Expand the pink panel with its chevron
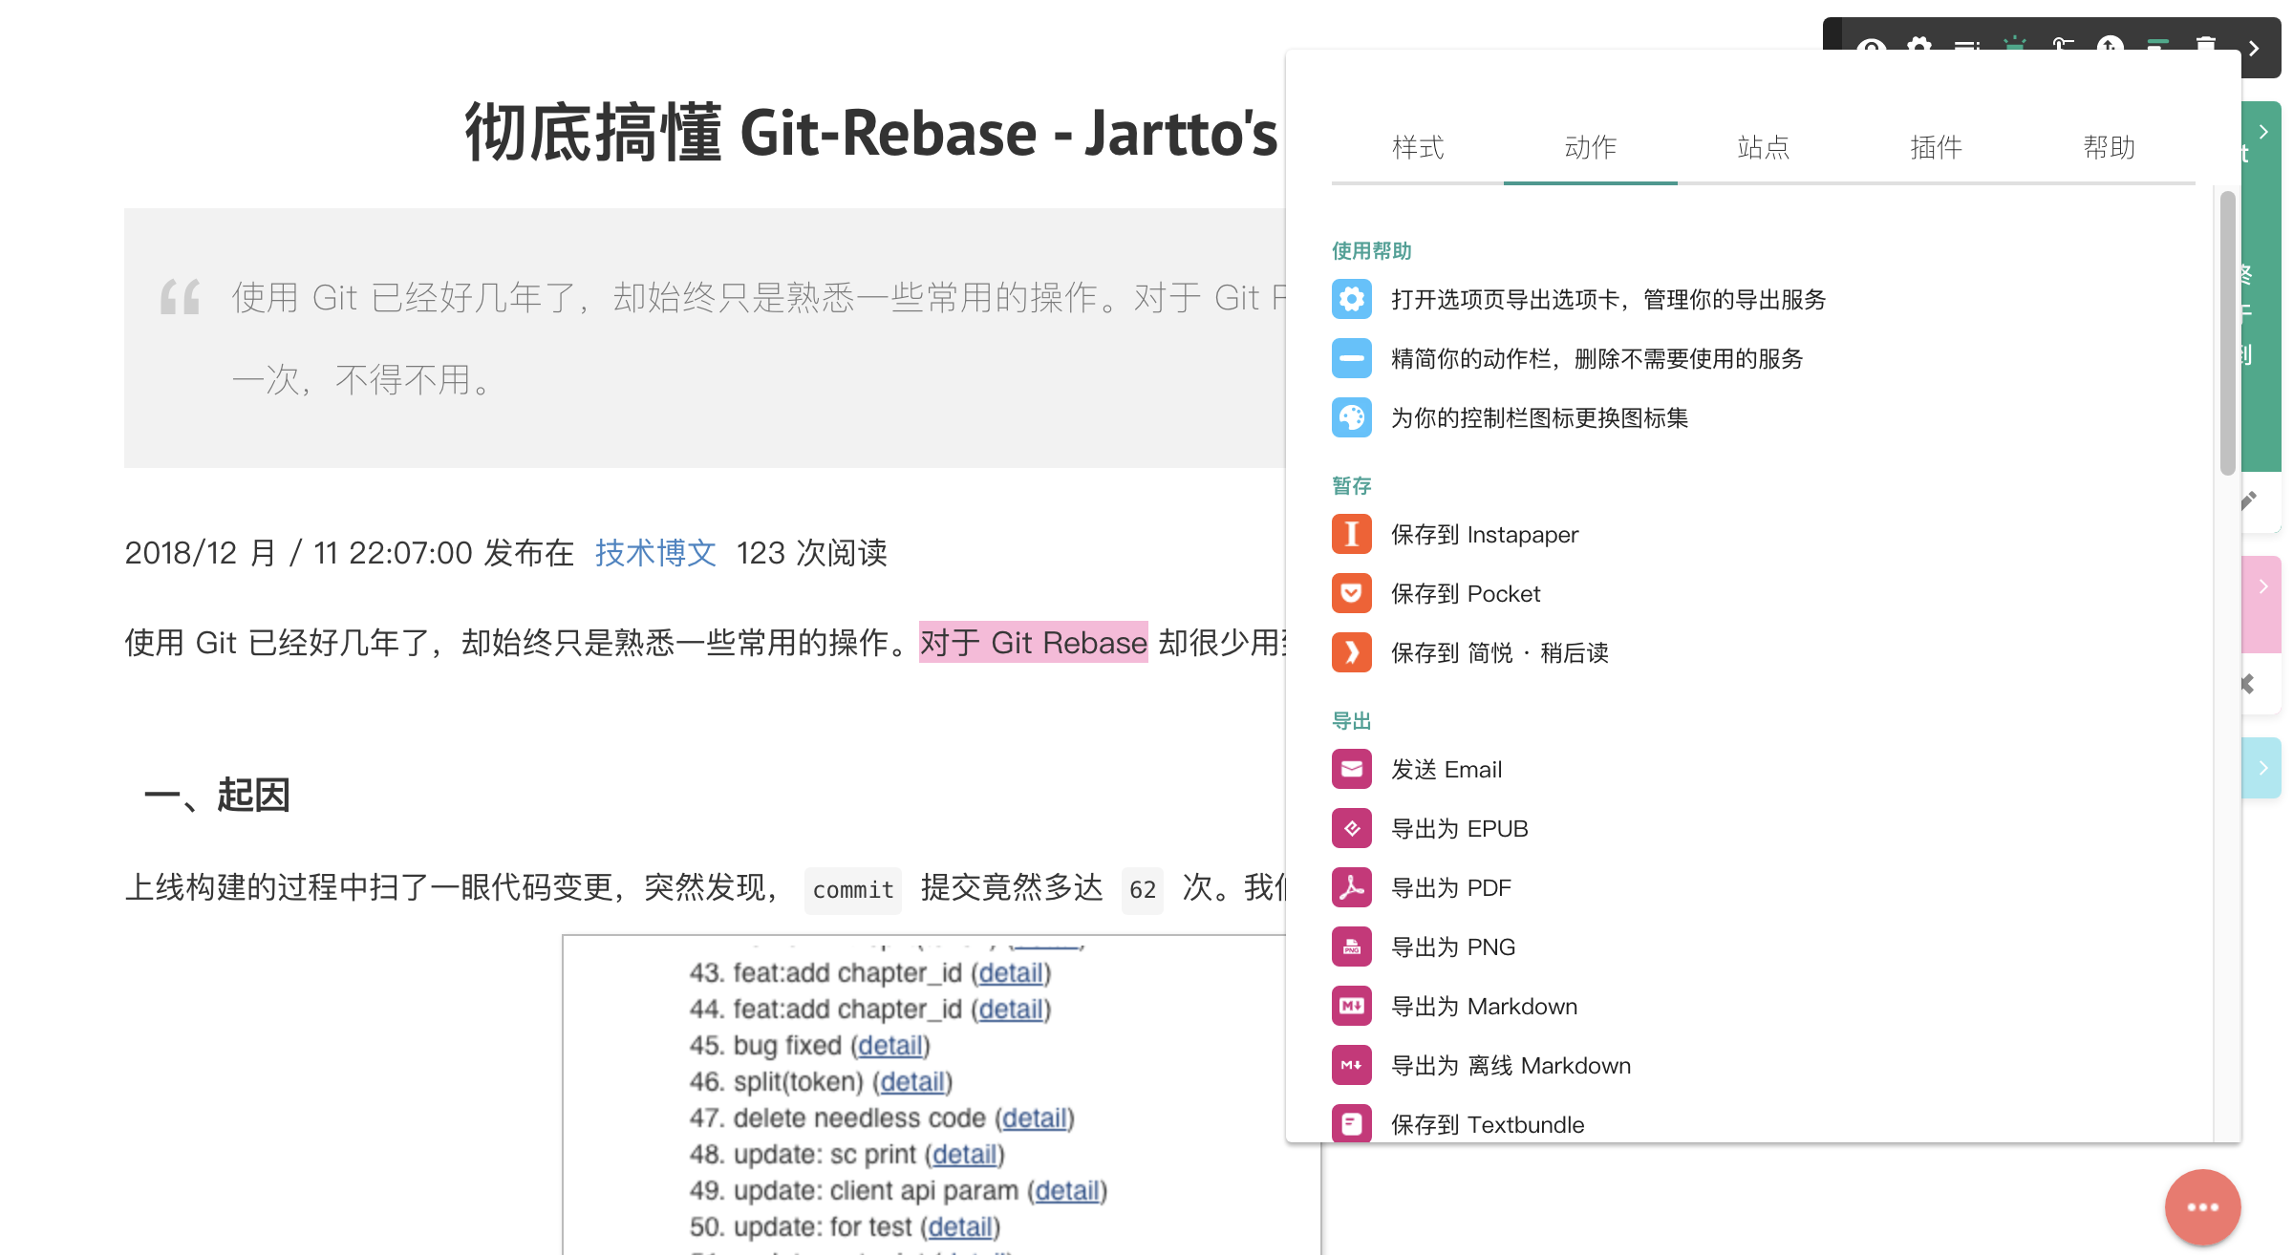This screenshot has height=1255, width=2293. pyautogui.click(x=2263, y=587)
